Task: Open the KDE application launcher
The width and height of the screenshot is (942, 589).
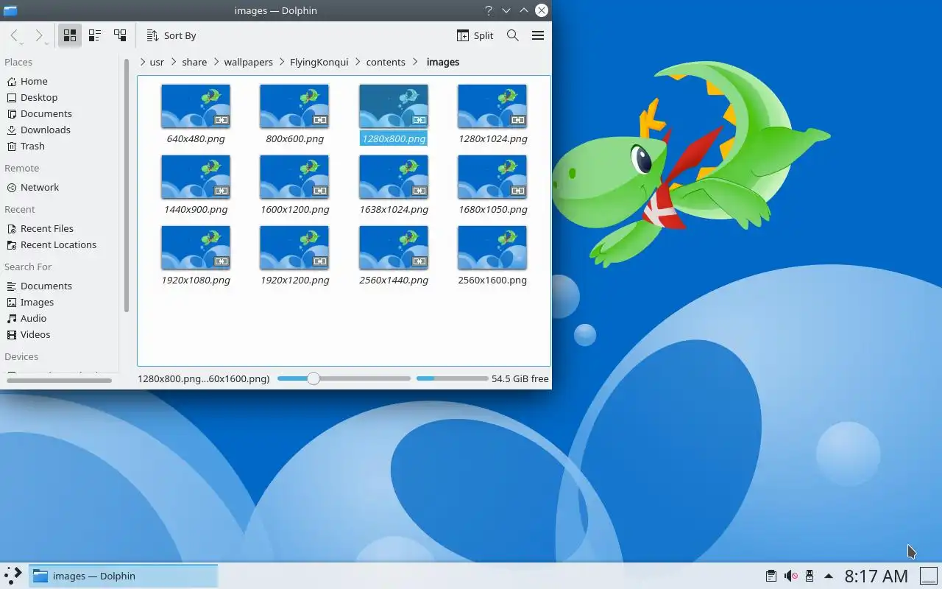Action: pos(13,576)
